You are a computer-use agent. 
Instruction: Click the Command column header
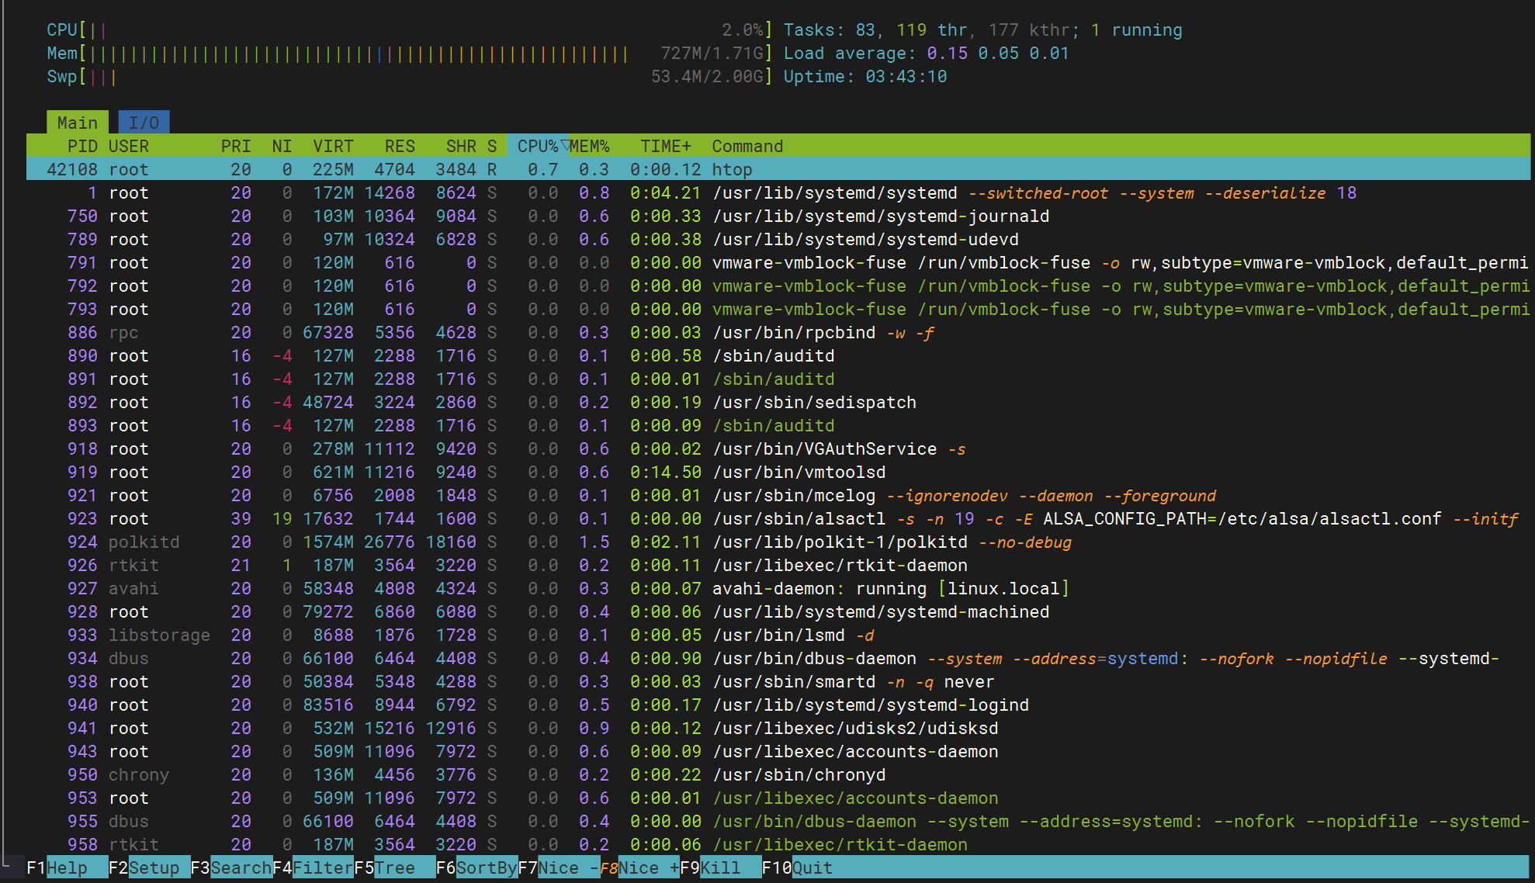(x=747, y=146)
